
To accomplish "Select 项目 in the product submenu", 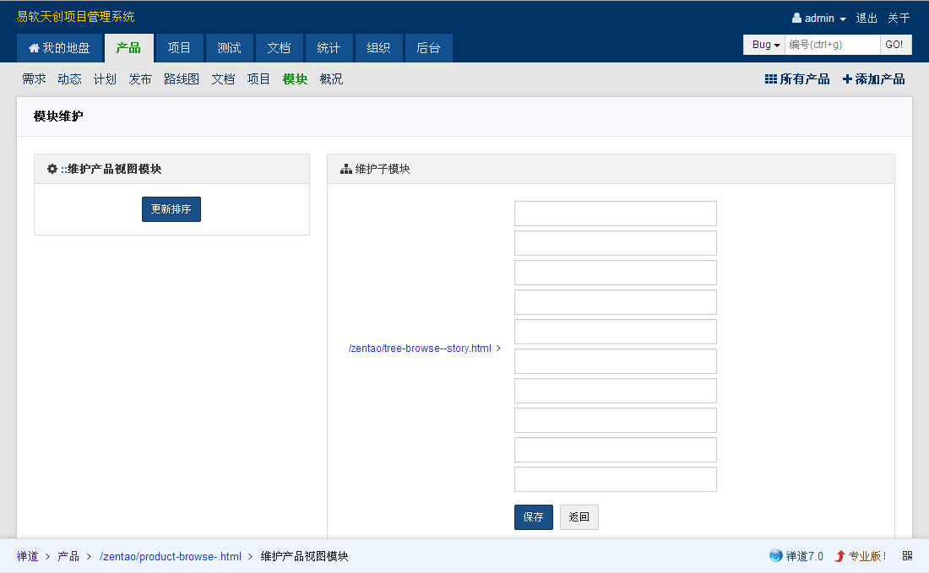I will [258, 78].
